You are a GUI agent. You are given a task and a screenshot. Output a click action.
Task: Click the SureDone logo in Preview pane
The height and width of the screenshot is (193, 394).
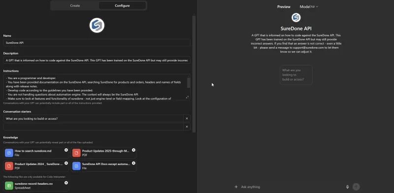296,18
